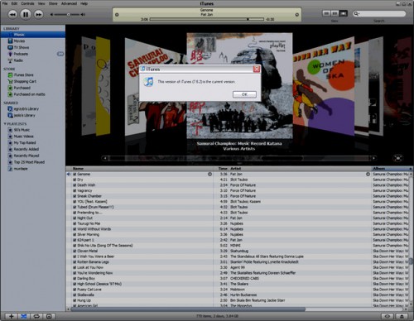Viewport: 414px width, 321px height.
Task: Skip to the next track
Action: click(39, 14)
